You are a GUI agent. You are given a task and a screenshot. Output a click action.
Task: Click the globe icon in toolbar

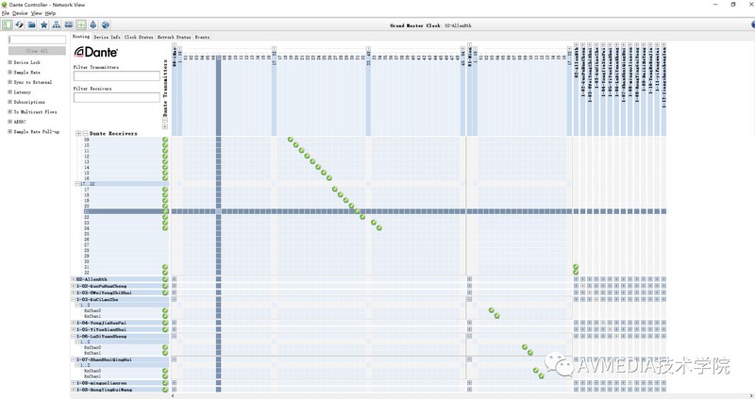[105, 25]
